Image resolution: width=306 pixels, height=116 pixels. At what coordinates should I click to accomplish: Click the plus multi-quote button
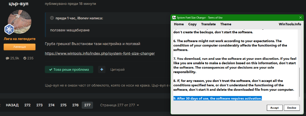point(102,69)
